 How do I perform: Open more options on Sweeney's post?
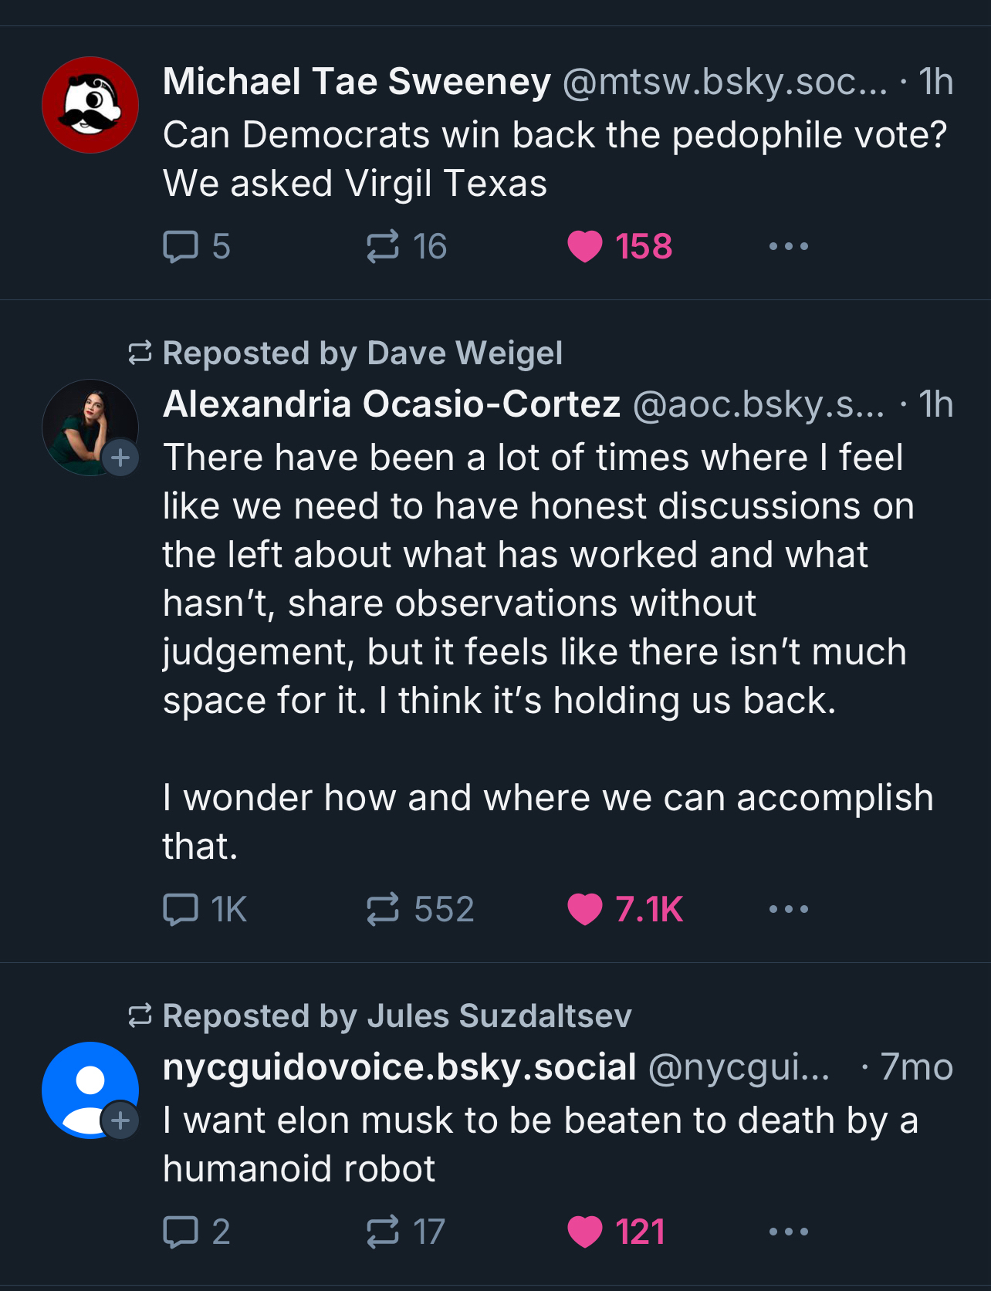click(x=788, y=247)
